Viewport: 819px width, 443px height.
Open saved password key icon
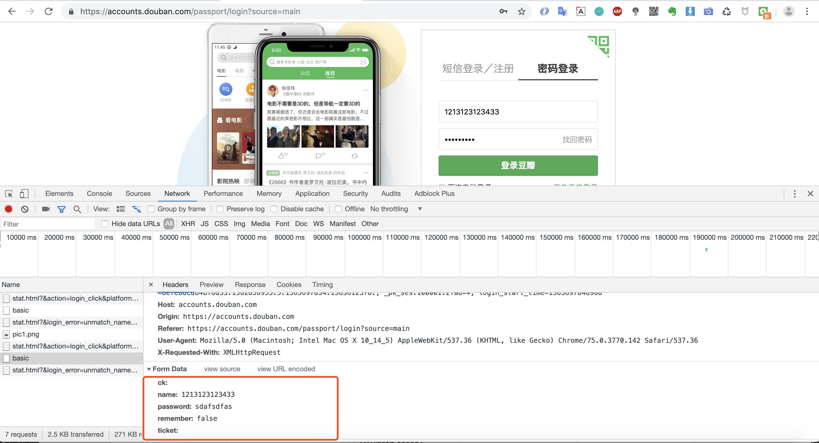pos(503,11)
